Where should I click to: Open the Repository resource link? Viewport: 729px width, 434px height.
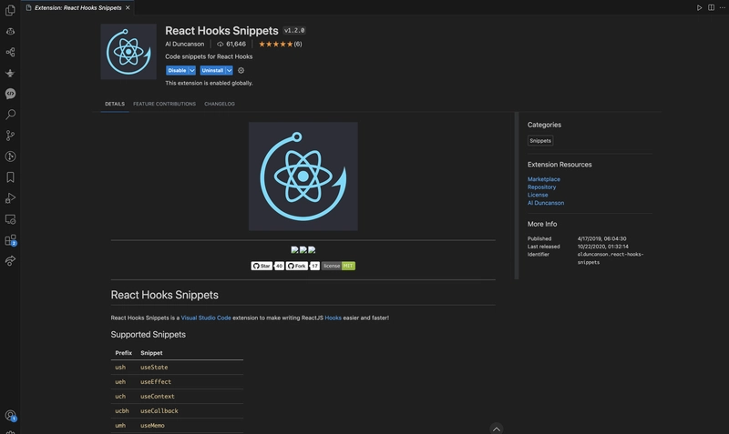point(541,187)
